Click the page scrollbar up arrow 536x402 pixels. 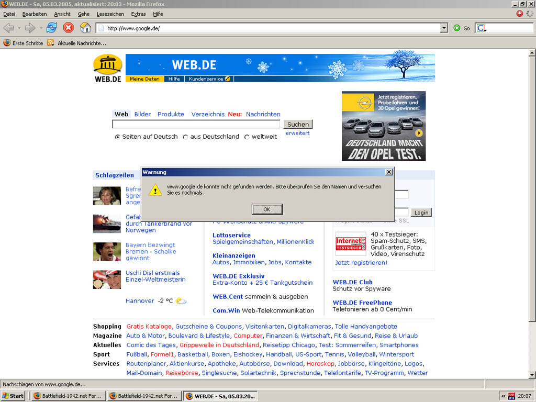click(532, 53)
